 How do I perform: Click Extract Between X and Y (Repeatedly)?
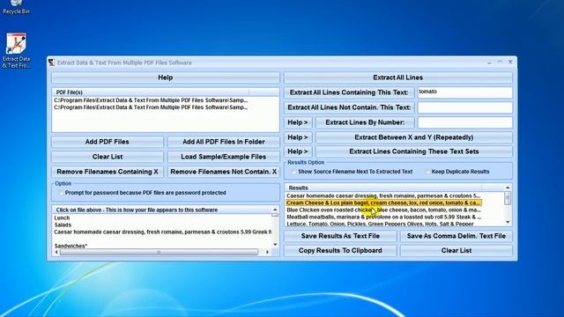click(x=414, y=137)
